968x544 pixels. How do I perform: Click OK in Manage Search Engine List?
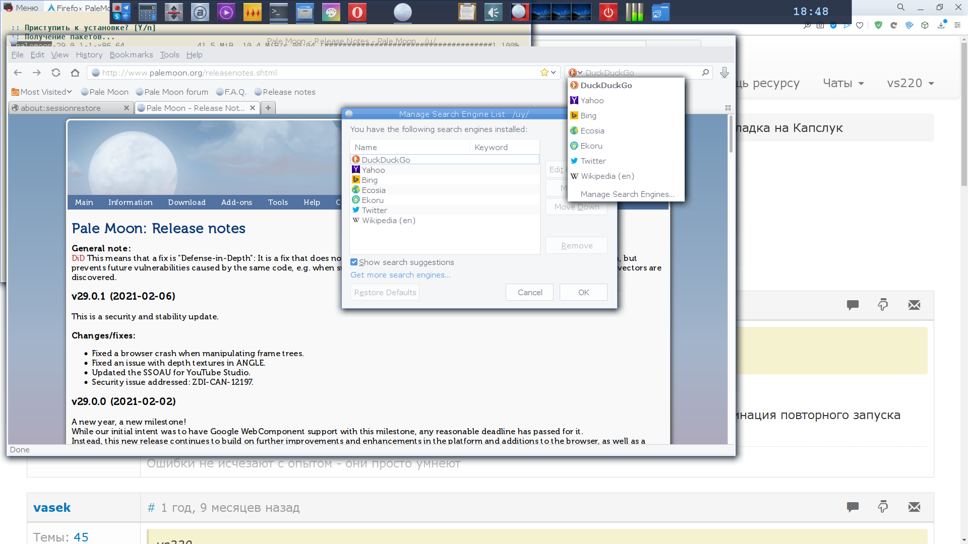pos(583,292)
